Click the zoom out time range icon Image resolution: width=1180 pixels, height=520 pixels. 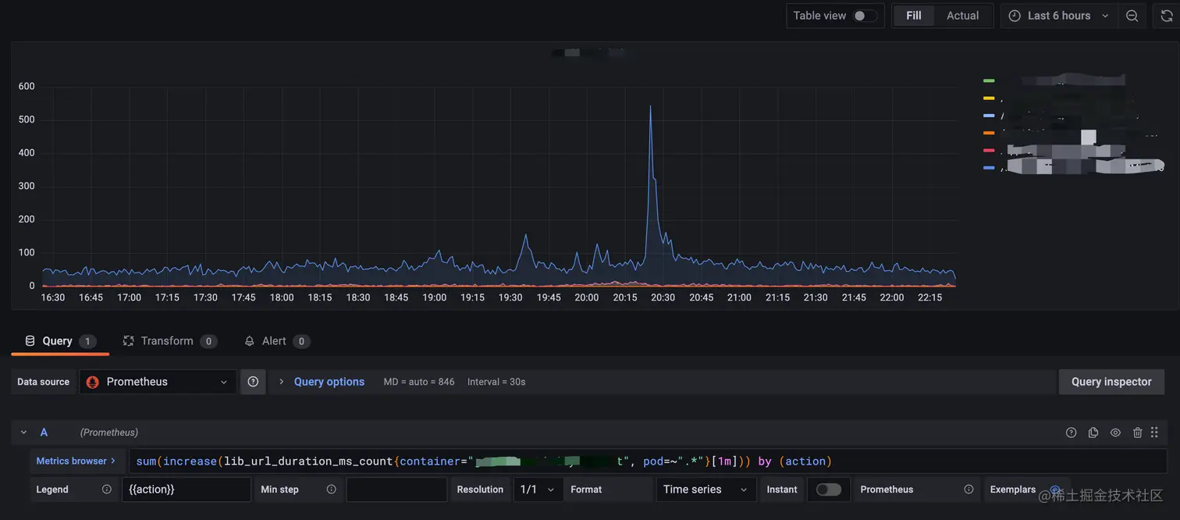[x=1132, y=16]
